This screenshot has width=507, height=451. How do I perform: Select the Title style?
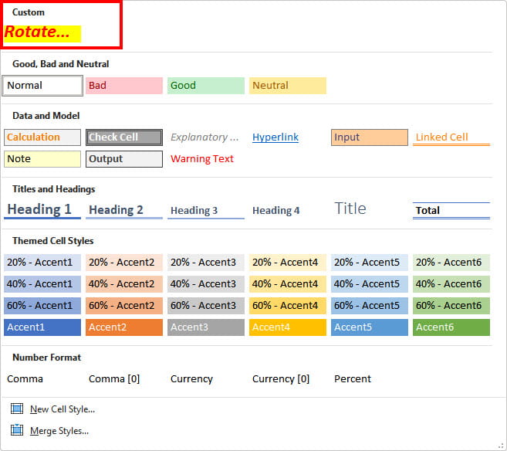coord(350,209)
